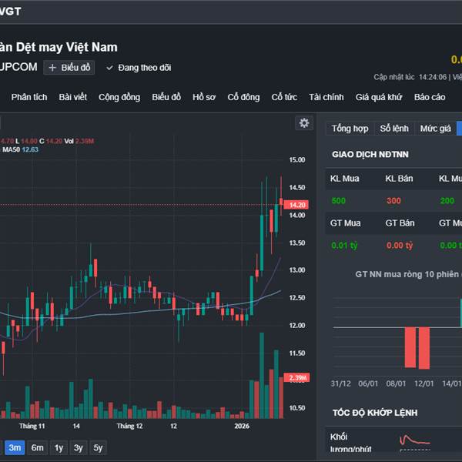Click the UPCOM exchange label
The image size is (462, 462).
point(18,67)
